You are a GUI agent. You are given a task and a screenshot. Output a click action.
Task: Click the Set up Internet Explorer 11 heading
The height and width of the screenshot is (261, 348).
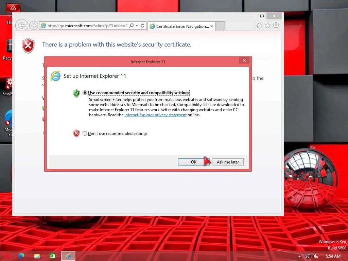(x=95, y=76)
